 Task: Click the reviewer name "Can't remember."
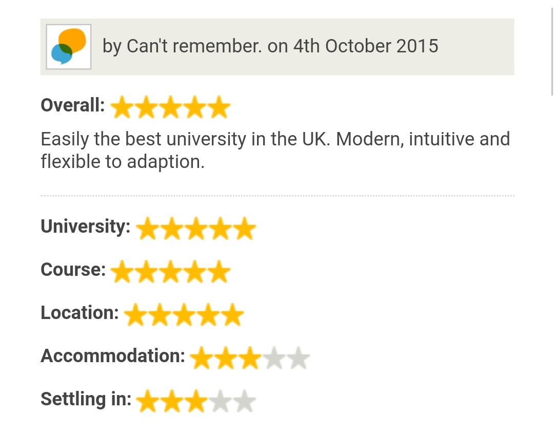coord(194,46)
